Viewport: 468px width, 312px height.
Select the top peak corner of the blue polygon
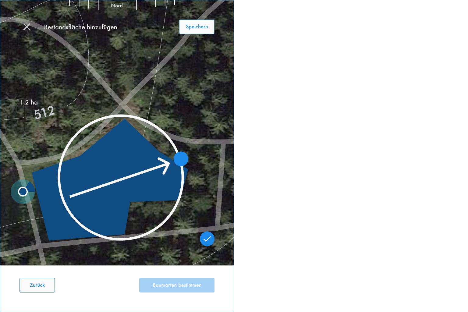point(124,119)
